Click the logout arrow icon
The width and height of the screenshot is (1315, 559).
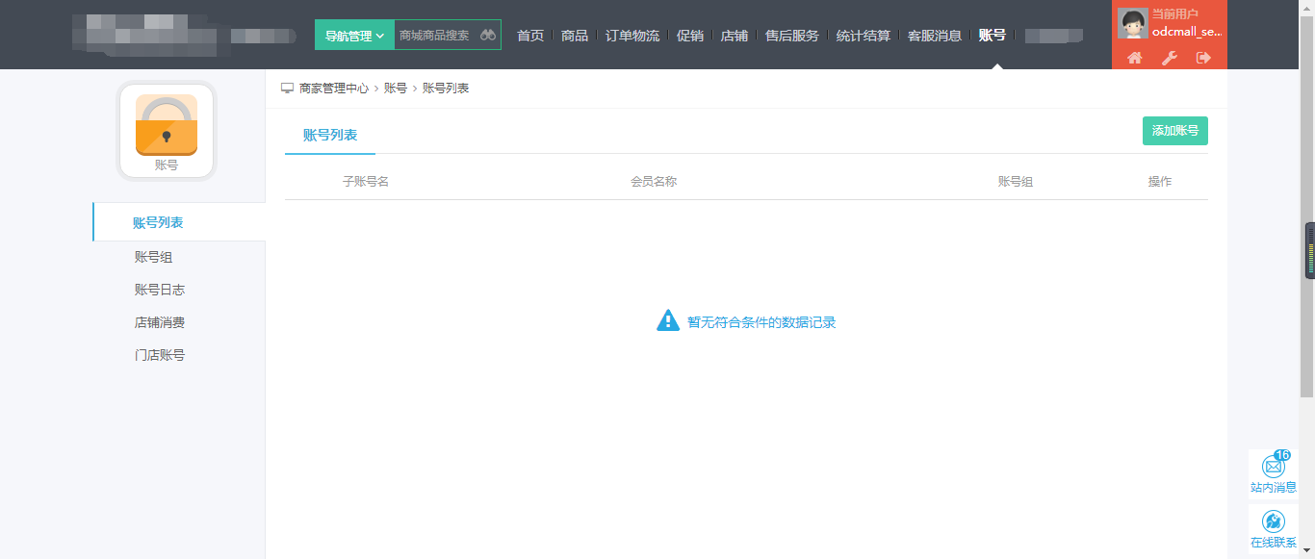pyautogui.click(x=1203, y=58)
